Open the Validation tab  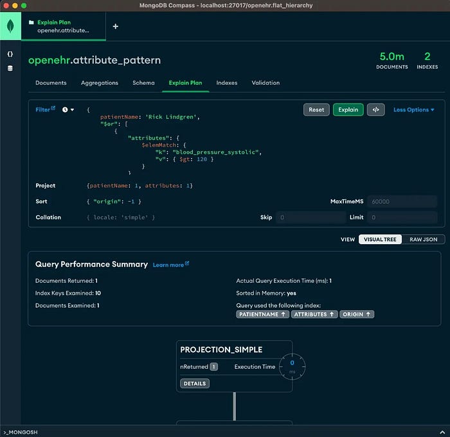pyautogui.click(x=265, y=83)
